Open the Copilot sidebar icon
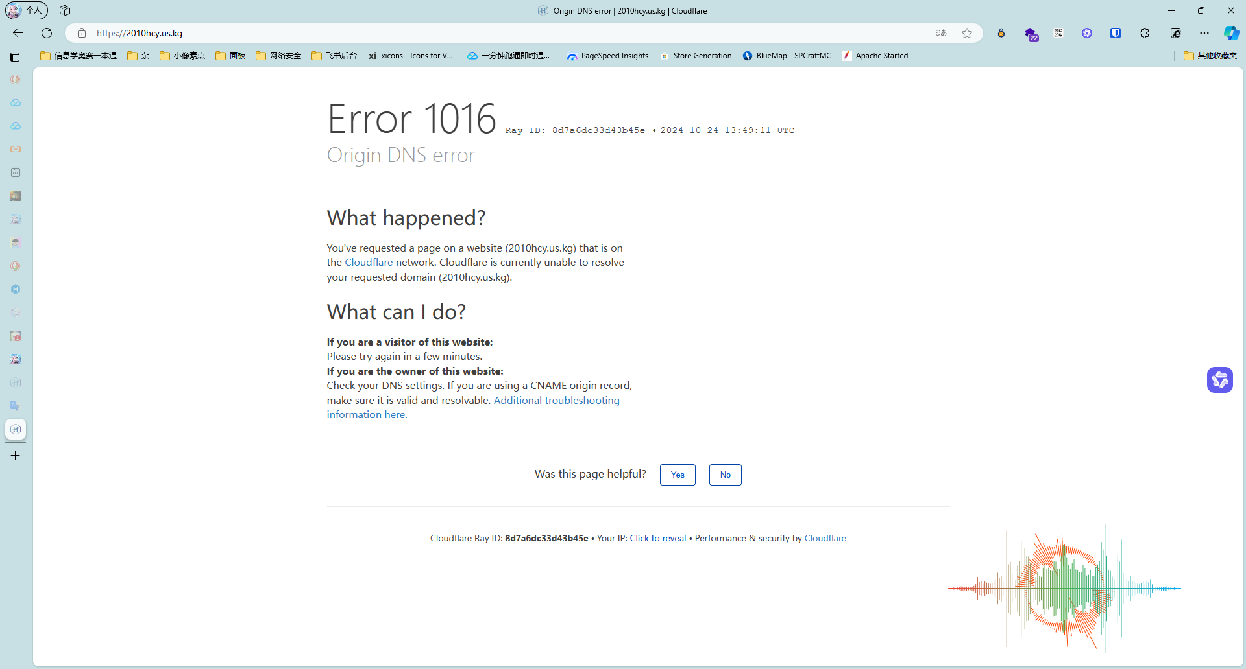This screenshot has width=1246, height=669. coord(1230,33)
